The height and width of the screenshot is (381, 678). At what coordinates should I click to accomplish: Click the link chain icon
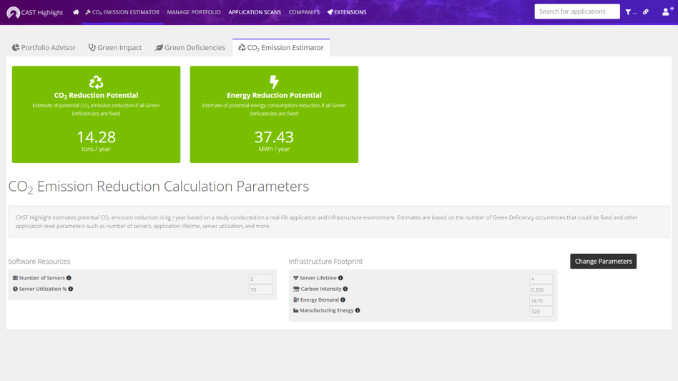coord(646,12)
